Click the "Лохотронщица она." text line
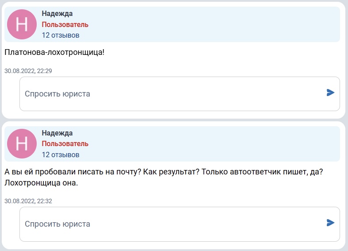Viewport: 348px width, 251px height. [x=41, y=183]
